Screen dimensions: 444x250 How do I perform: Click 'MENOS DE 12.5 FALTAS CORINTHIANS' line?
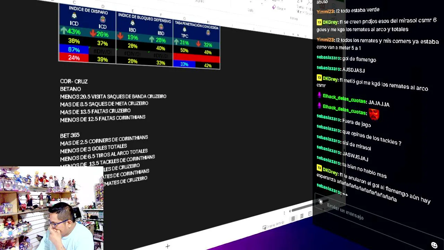pyautogui.click(x=103, y=118)
